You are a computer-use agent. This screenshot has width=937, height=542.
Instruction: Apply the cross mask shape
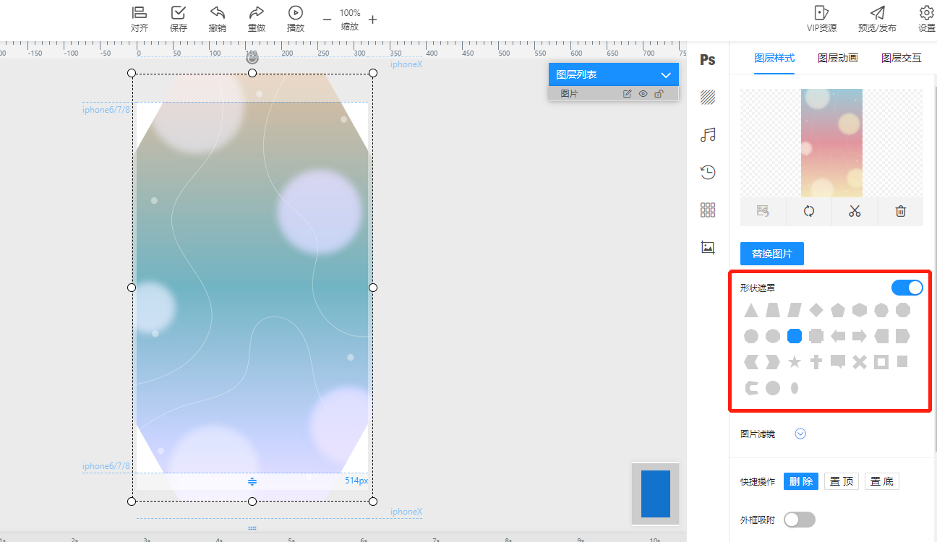pyautogui.click(x=816, y=362)
